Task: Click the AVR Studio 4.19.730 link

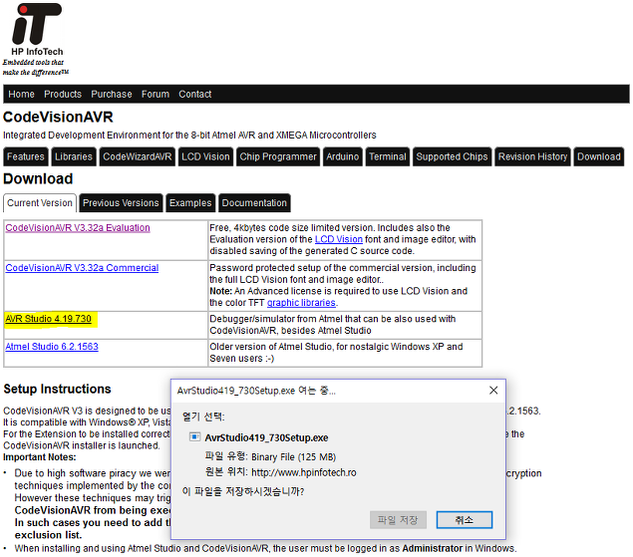Action: (49, 319)
